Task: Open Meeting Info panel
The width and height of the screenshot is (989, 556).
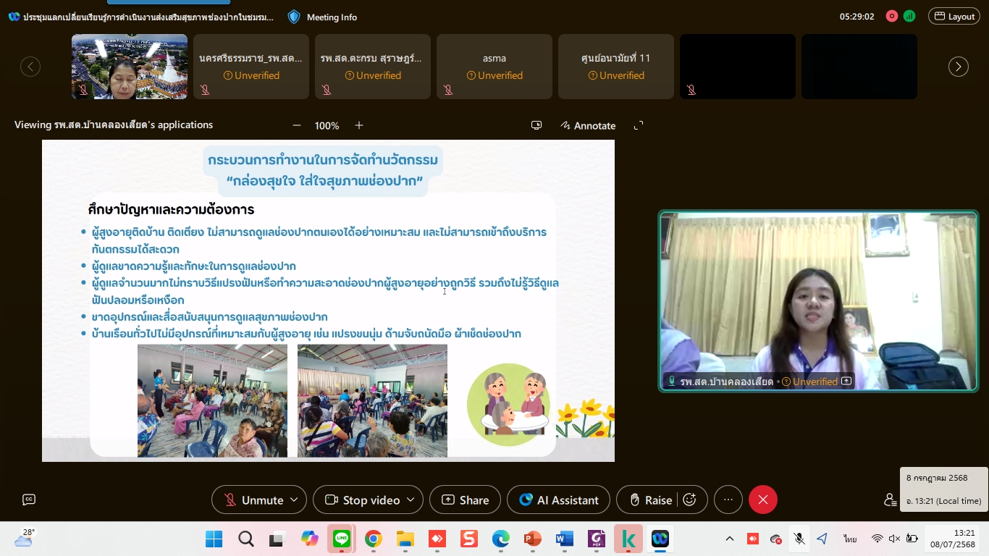Action: (323, 17)
